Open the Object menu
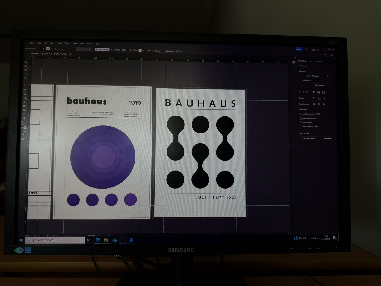 (53, 43)
